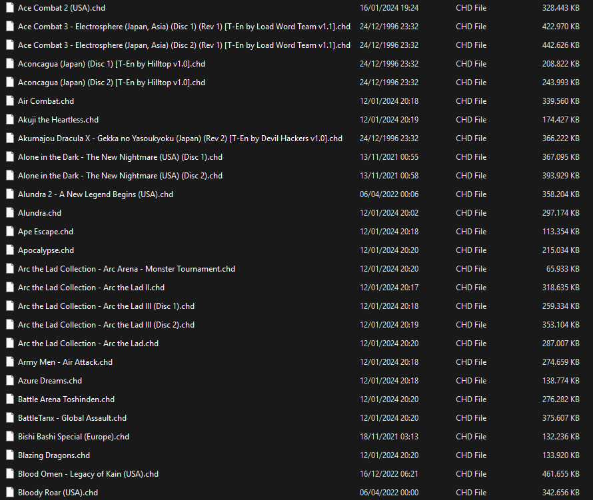The width and height of the screenshot is (593, 500).
Task: Click the date 16/01/2024 19:24
Action: pyautogui.click(x=388, y=7)
